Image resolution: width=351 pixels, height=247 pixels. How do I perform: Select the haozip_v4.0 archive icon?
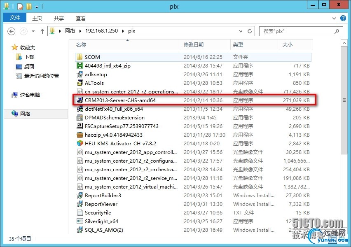click(80, 135)
